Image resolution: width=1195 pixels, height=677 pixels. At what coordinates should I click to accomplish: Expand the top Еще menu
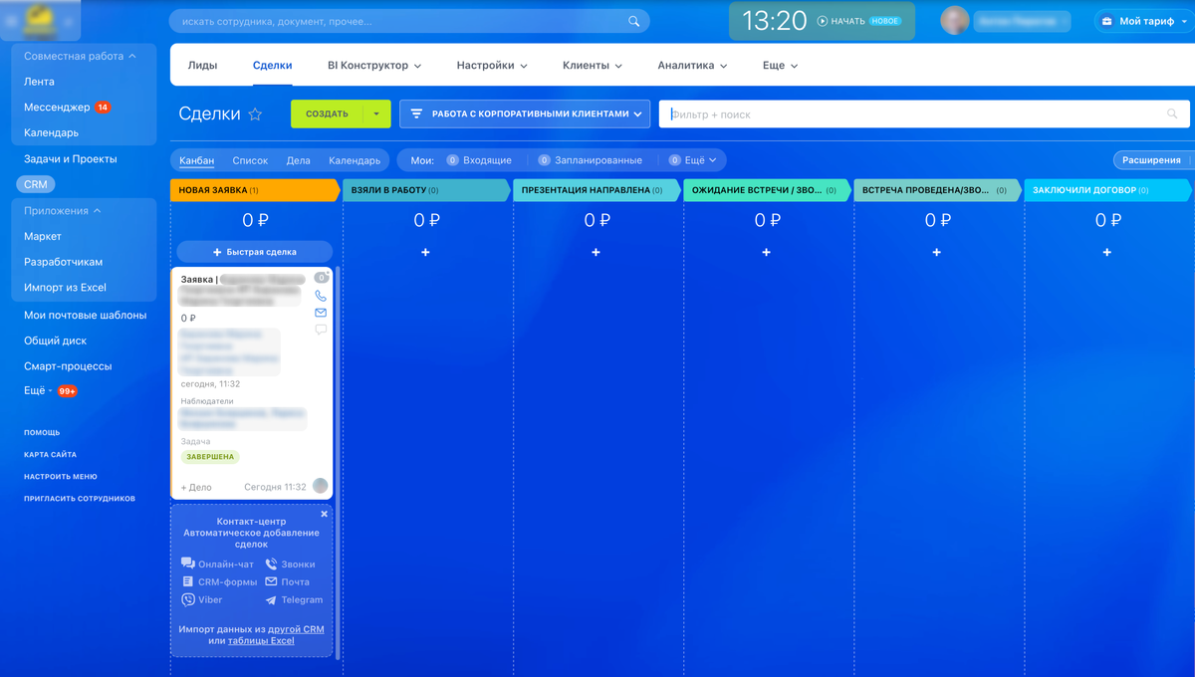click(781, 66)
